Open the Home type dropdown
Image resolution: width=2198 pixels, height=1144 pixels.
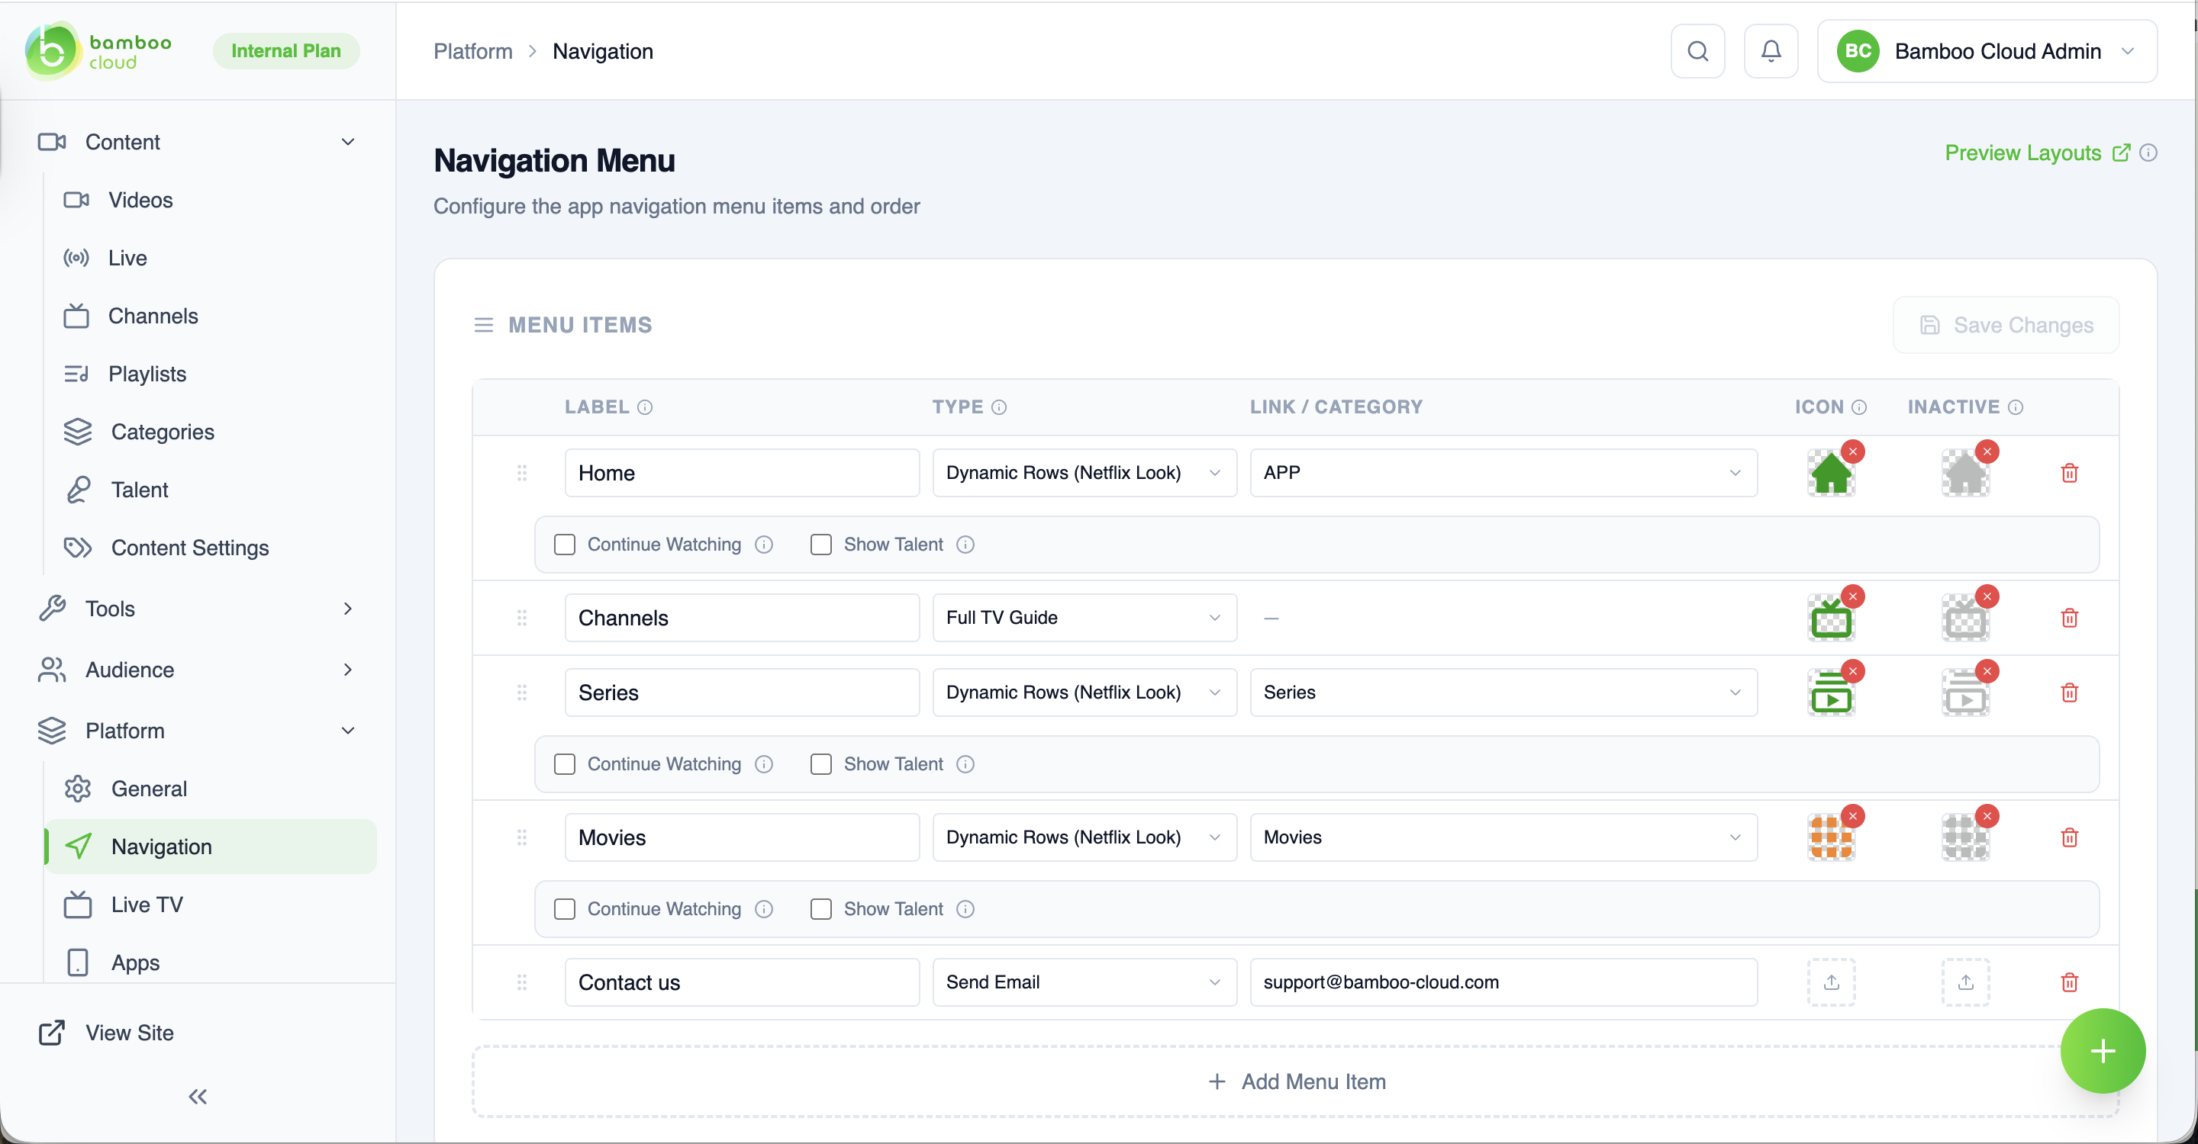(1084, 473)
